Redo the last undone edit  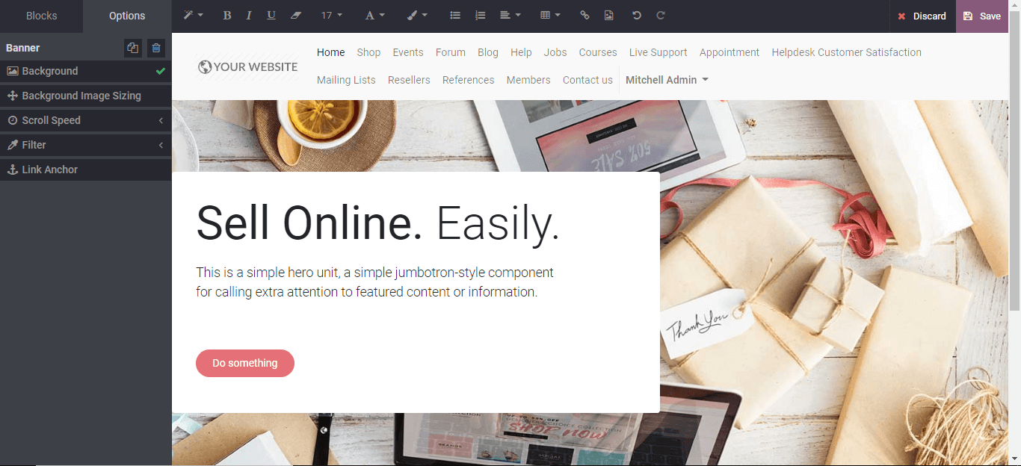(661, 16)
